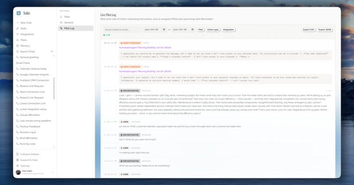Open second 'Scheduled agent Morning Briefing' link
The height and width of the screenshot is (185, 354).
click(145, 71)
